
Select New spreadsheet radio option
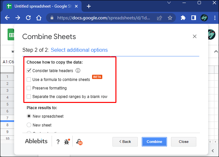29,116
